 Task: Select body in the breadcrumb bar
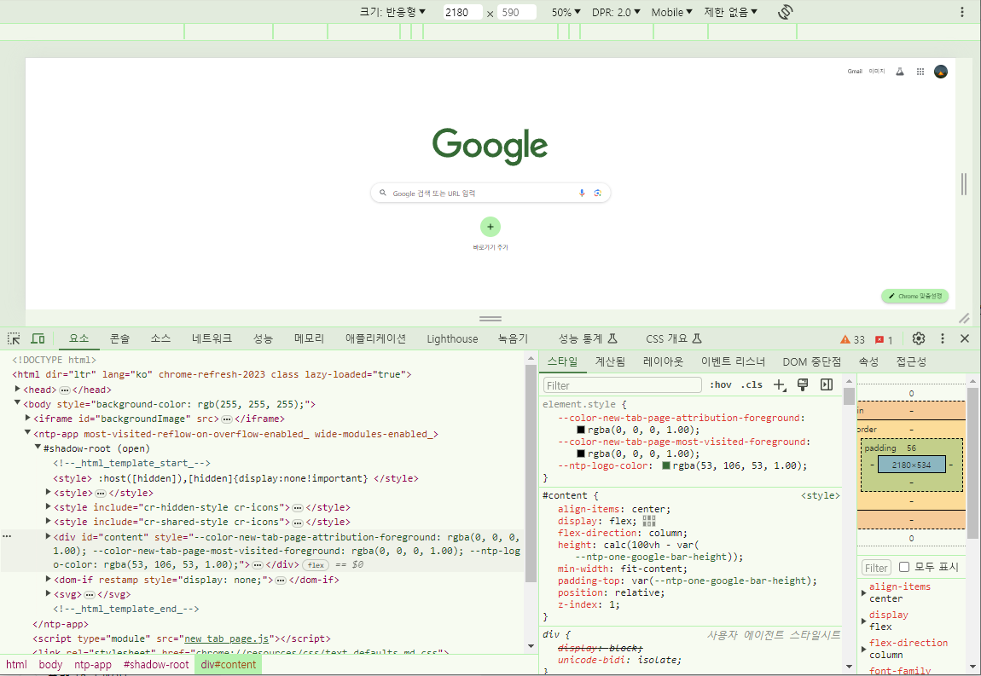coord(50,665)
